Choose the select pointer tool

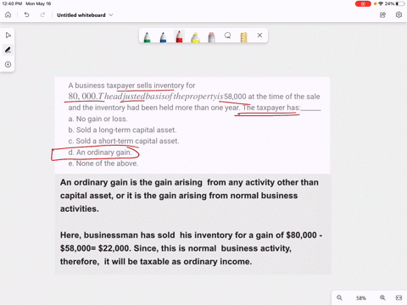[8, 36]
